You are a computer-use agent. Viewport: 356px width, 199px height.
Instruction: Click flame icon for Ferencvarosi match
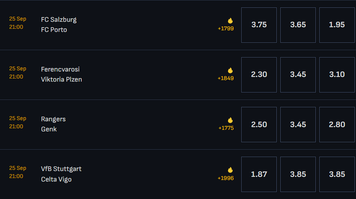point(230,70)
